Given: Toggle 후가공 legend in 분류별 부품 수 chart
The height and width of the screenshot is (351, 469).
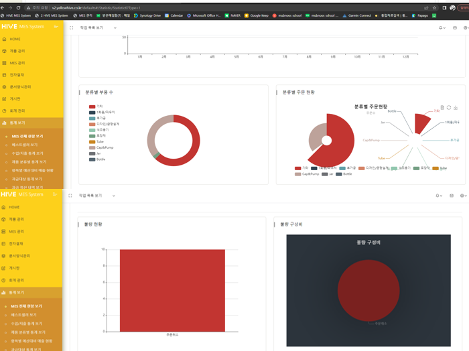Looking at the screenshot, I should point(97,118).
